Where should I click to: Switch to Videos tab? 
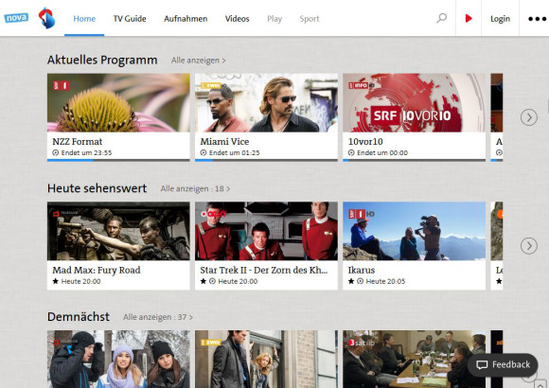(x=237, y=19)
